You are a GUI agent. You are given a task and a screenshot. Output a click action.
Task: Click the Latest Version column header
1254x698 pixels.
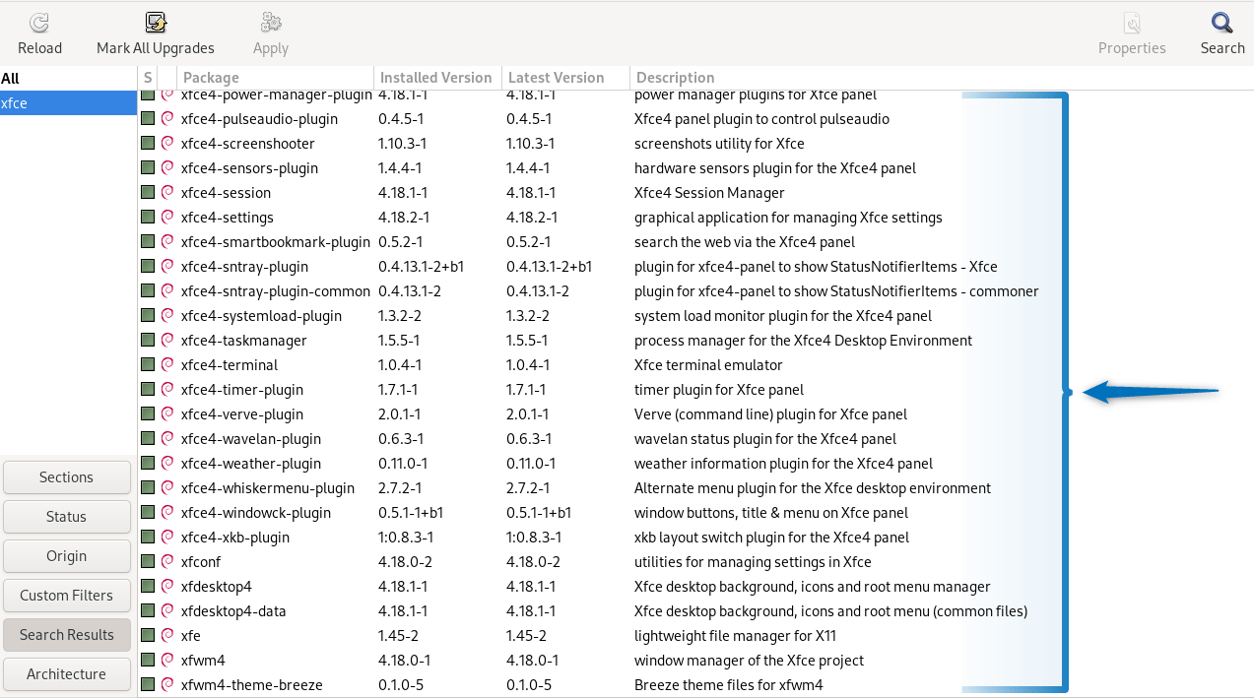click(x=556, y=77)
